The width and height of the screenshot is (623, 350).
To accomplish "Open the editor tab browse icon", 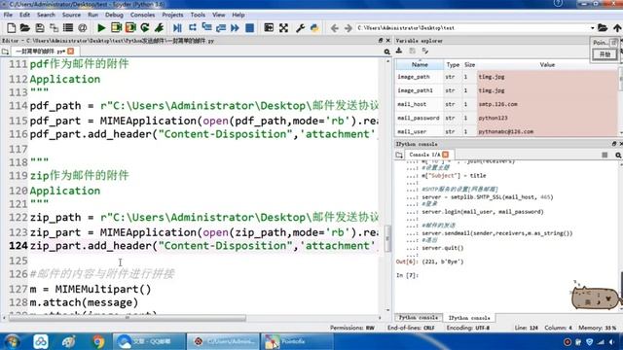I will 5,52.
